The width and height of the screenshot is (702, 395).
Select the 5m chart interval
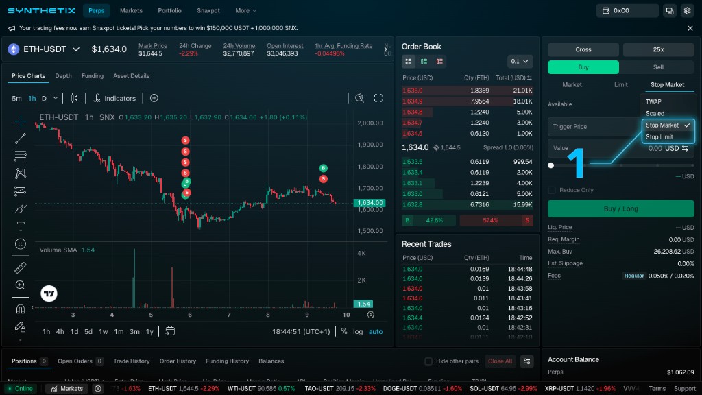(16, 99)
